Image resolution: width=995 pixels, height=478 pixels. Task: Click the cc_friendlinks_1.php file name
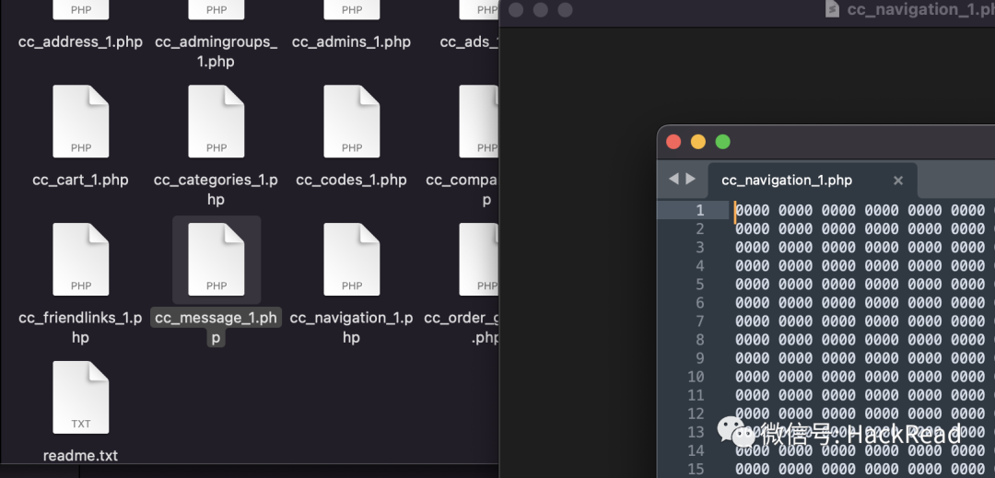click(80, 327)
